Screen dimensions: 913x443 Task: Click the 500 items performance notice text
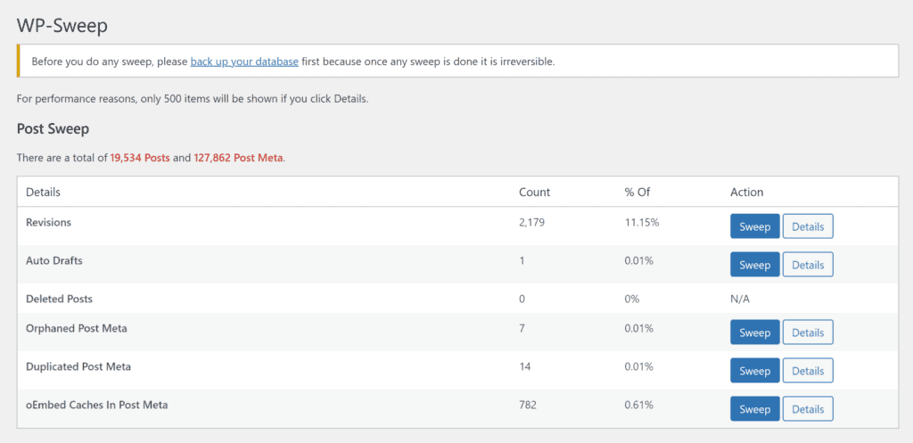[193, 98]
